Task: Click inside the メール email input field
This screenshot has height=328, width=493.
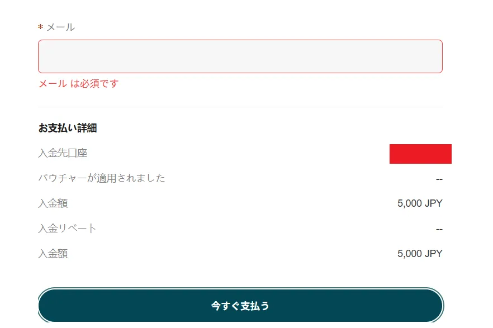Action: point(240,56)
